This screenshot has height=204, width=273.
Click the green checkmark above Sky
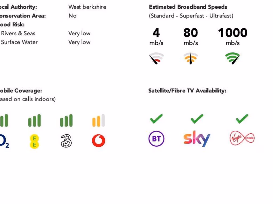(197, 118)
